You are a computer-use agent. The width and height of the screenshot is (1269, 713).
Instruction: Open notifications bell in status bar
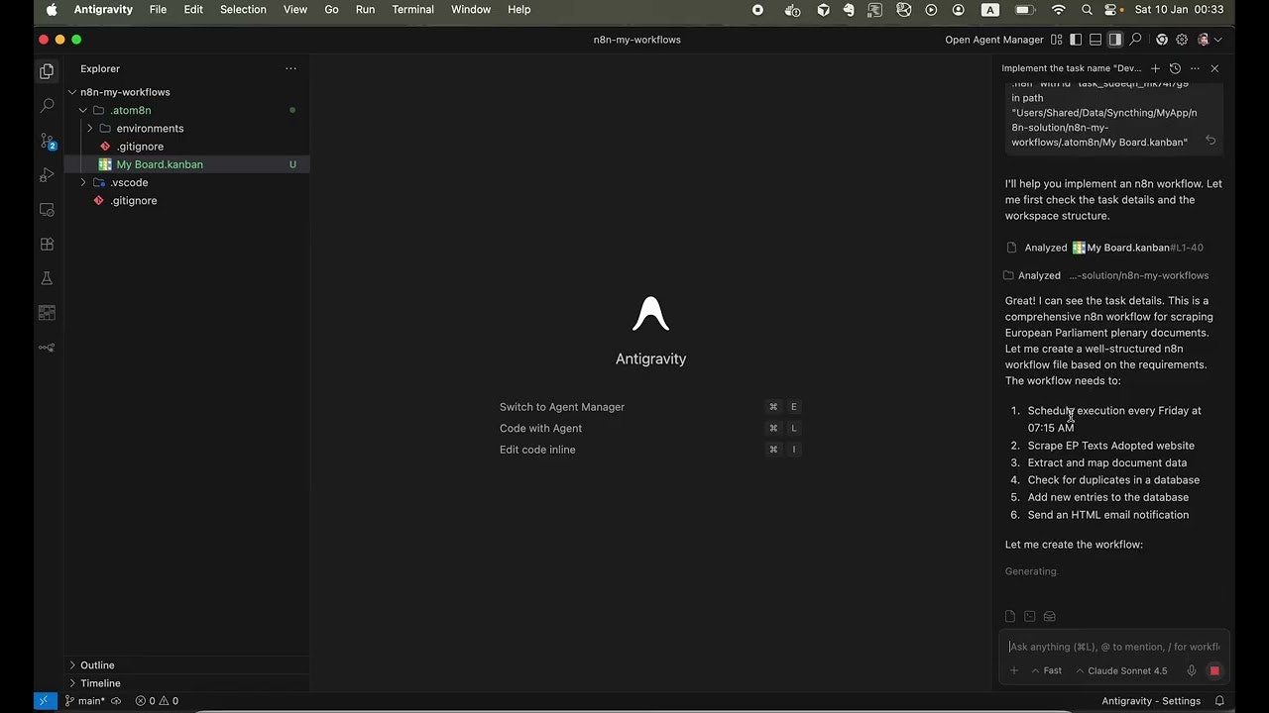click(1220, 701)
